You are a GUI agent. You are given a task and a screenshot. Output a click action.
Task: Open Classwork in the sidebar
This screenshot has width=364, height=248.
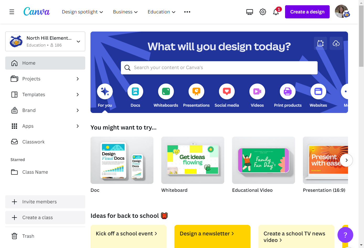pos(45,142)
